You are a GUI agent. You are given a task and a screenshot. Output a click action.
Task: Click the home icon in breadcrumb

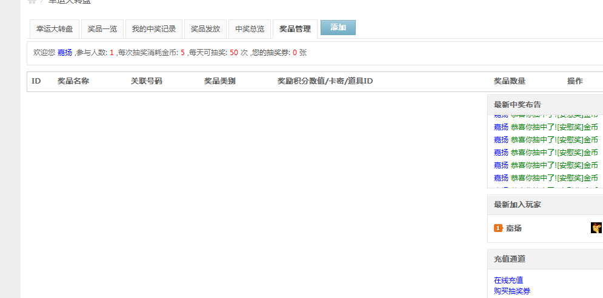[x=32, y=1]
